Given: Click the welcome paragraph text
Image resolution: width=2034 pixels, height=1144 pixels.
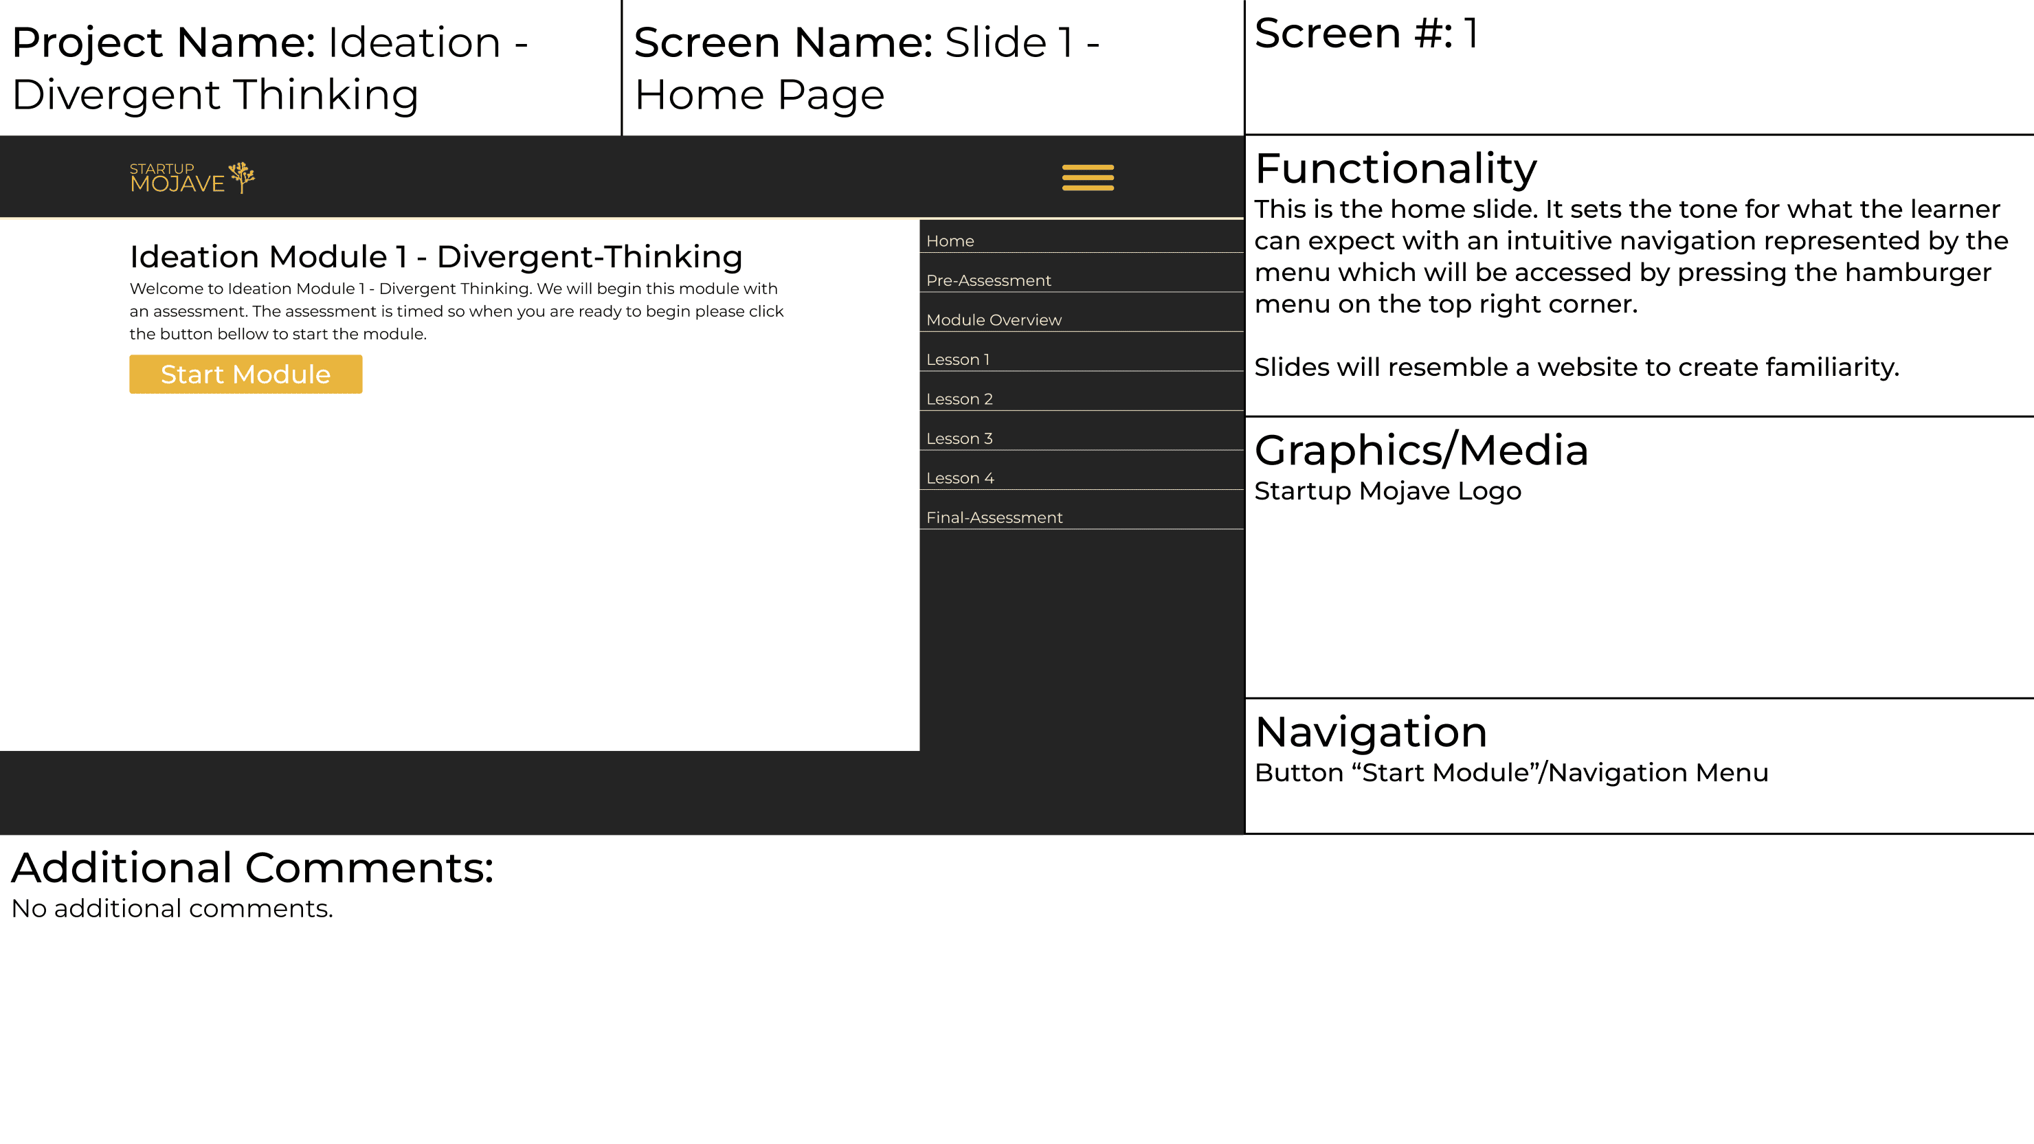Looking at the screenshot, I should point(456,311).
